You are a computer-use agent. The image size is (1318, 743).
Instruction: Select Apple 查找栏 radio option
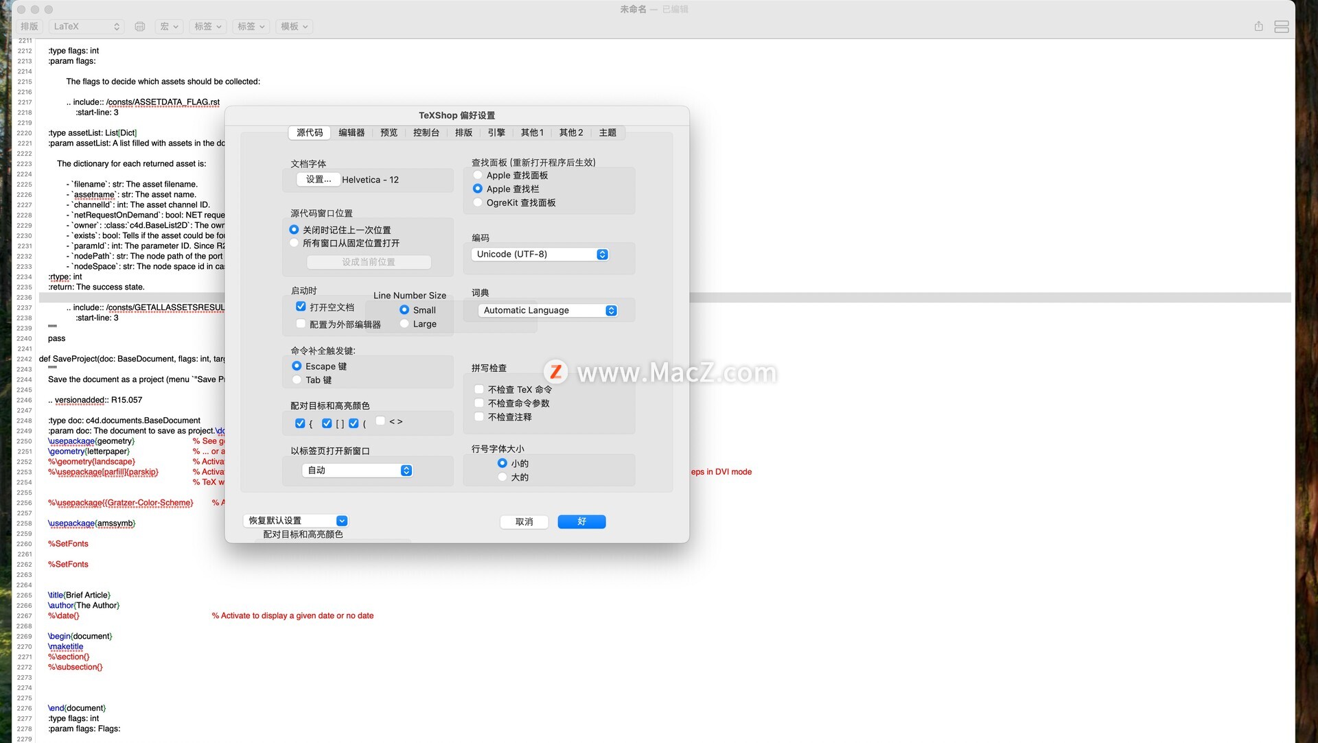click(478, 189)
